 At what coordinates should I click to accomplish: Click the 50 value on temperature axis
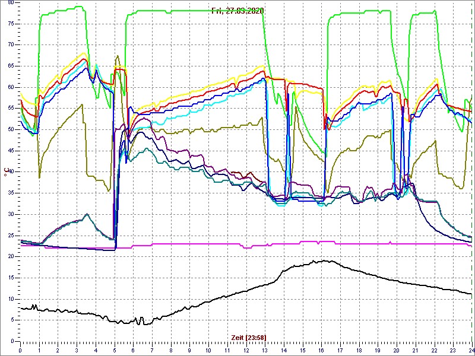pos(10,129)
